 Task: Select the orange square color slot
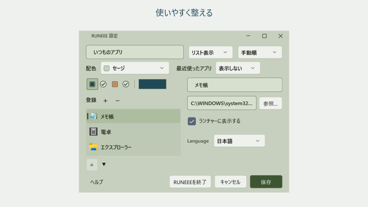point(115,84)
